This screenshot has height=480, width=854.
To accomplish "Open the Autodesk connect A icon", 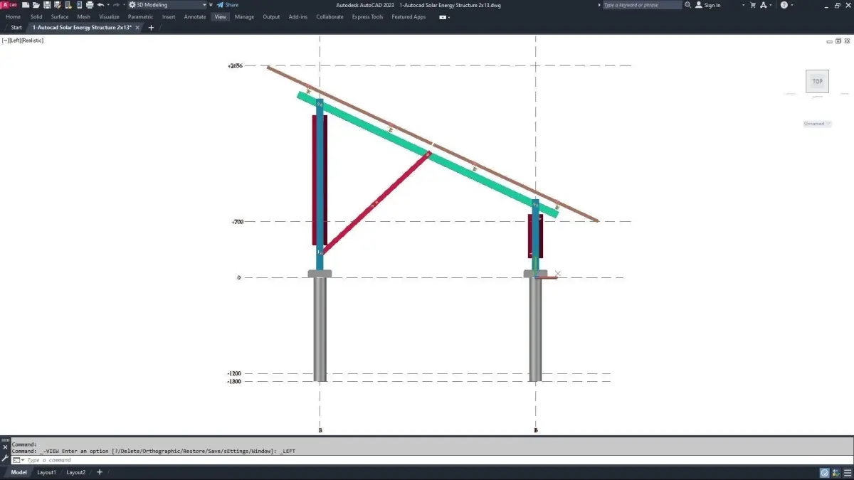I will (764, 5).
